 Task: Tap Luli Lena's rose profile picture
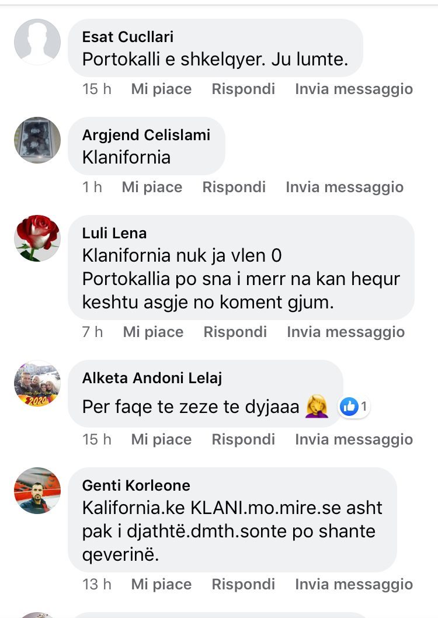(37, 238)
